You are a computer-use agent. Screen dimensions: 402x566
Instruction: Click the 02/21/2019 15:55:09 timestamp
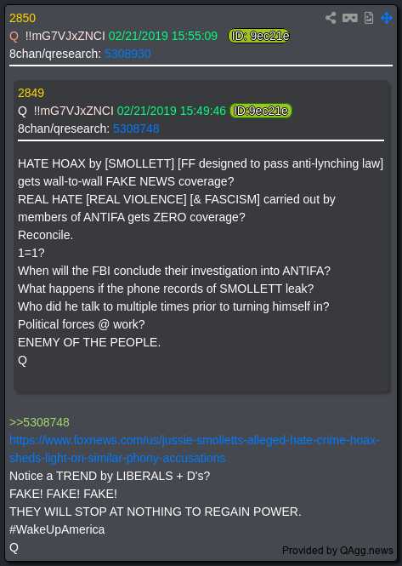[163, 36]
